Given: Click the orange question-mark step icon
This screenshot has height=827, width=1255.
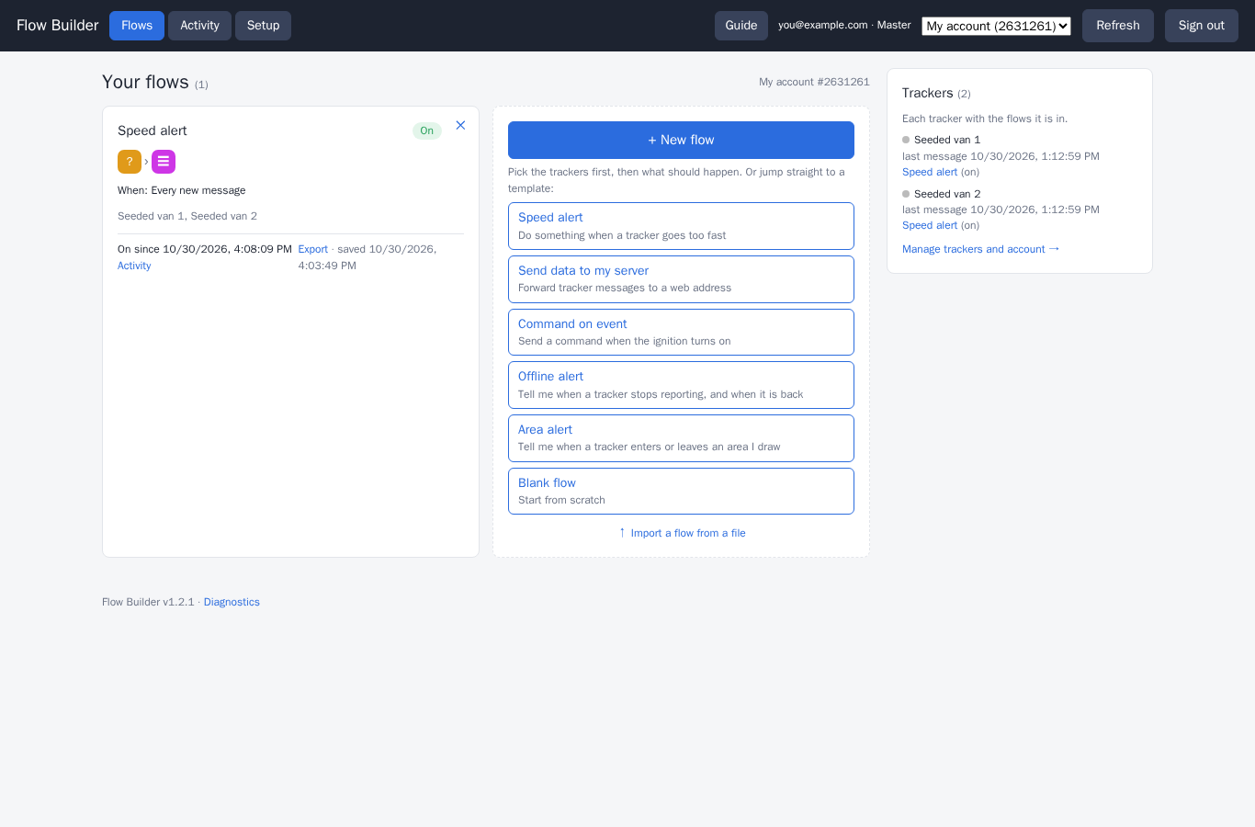Looking at the screenshot, I should coord(130,162).
